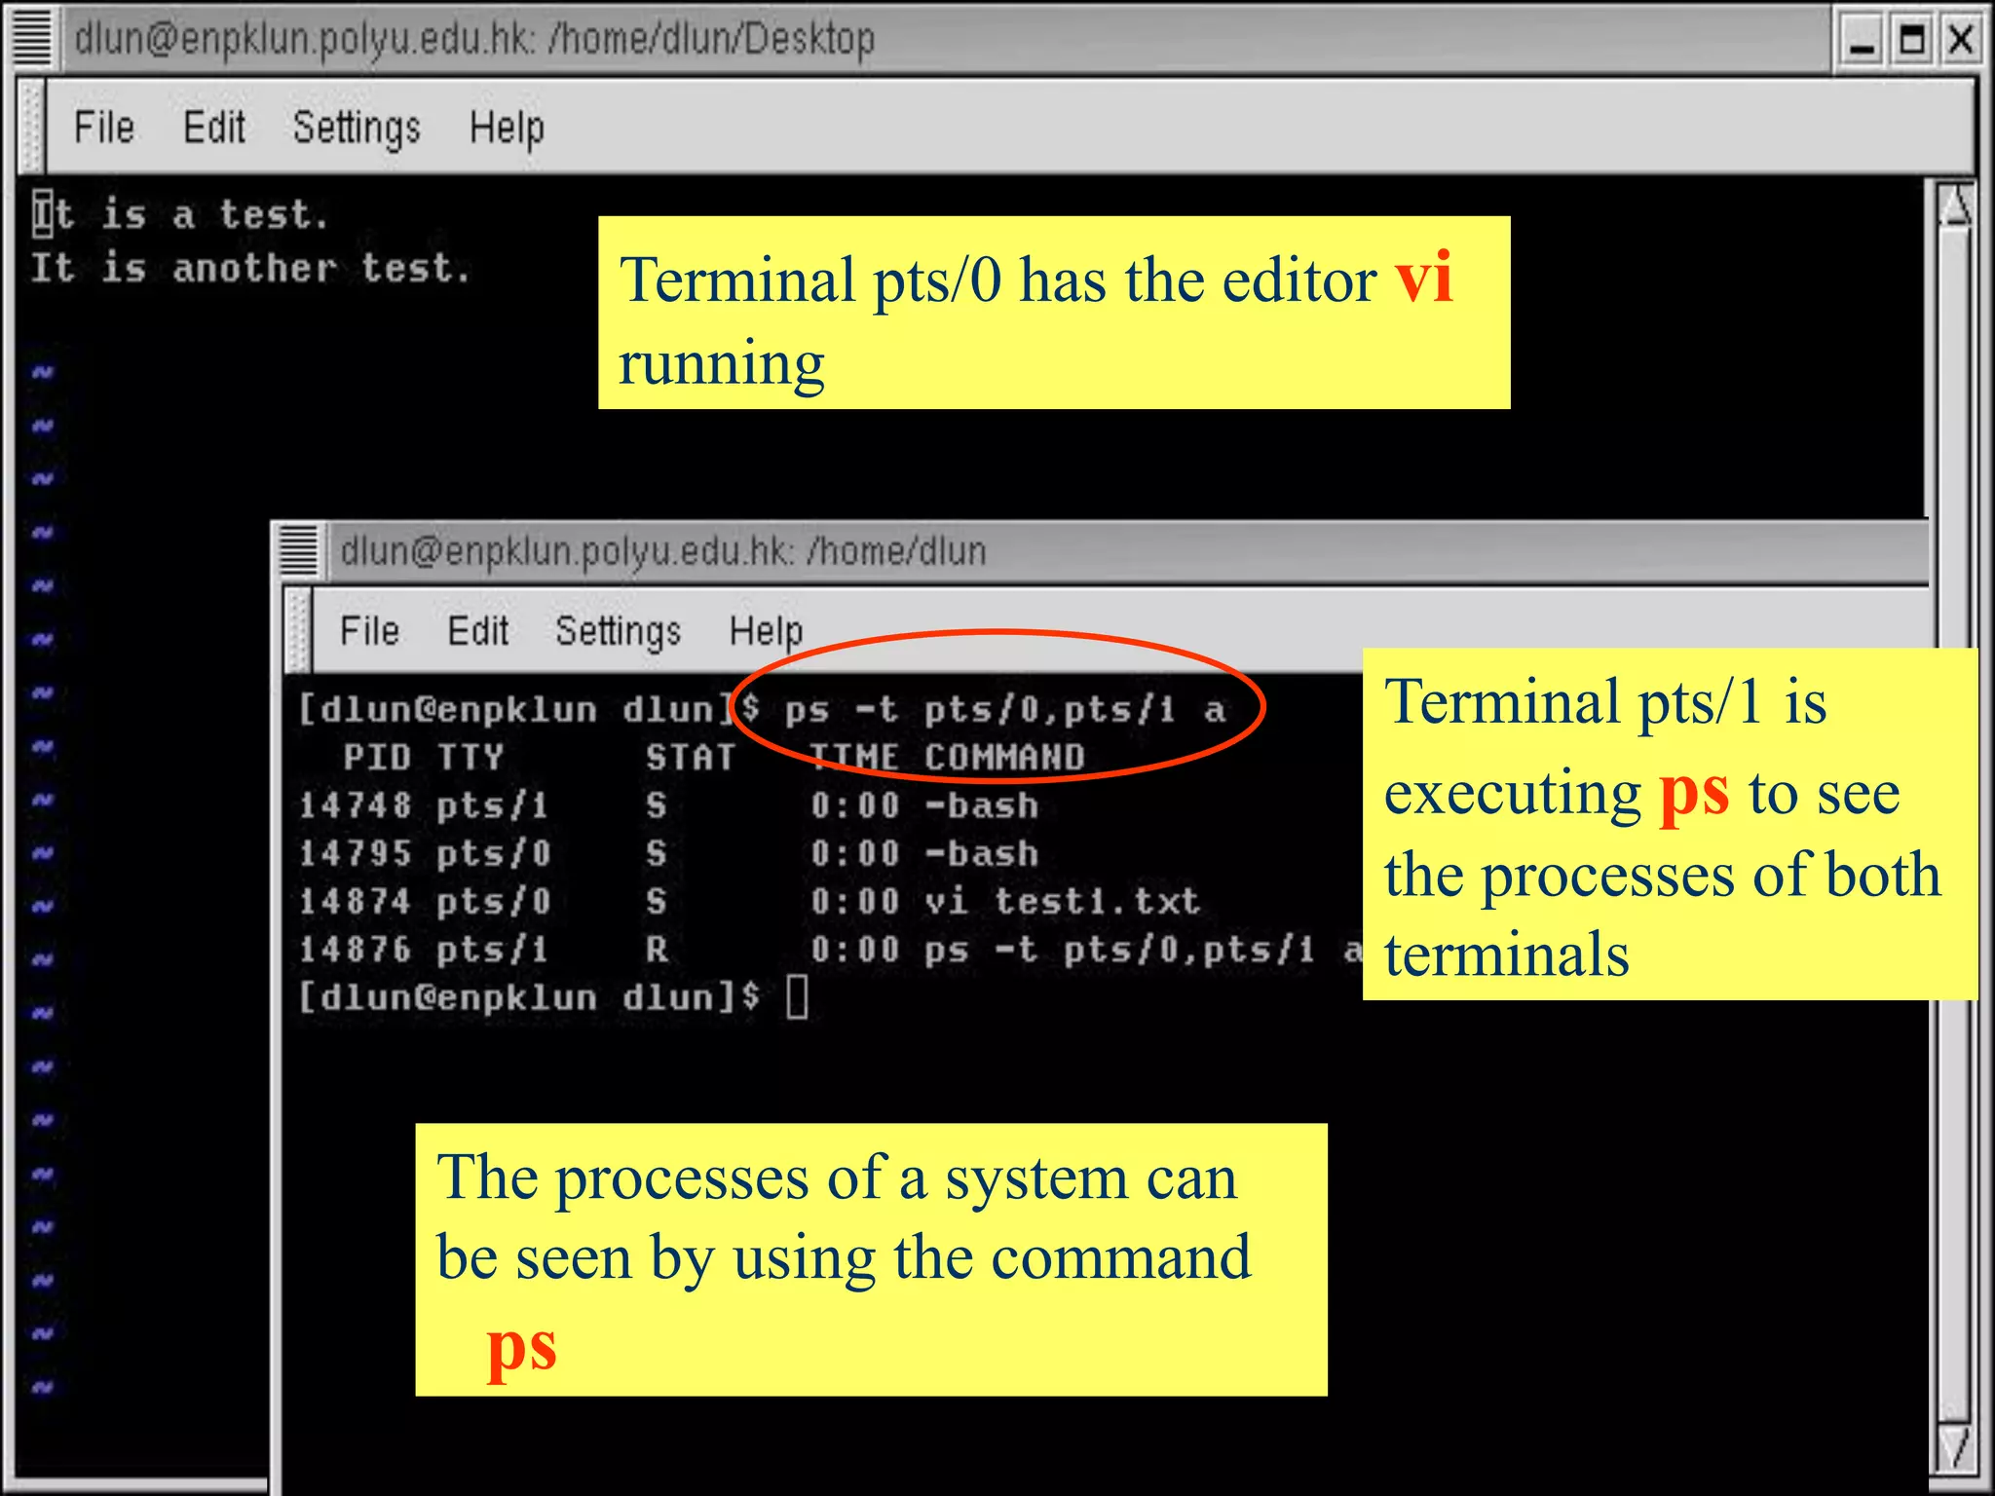Minimize the Desktop terminal window
The image size is (1995, 1496).
point(1862,41)
